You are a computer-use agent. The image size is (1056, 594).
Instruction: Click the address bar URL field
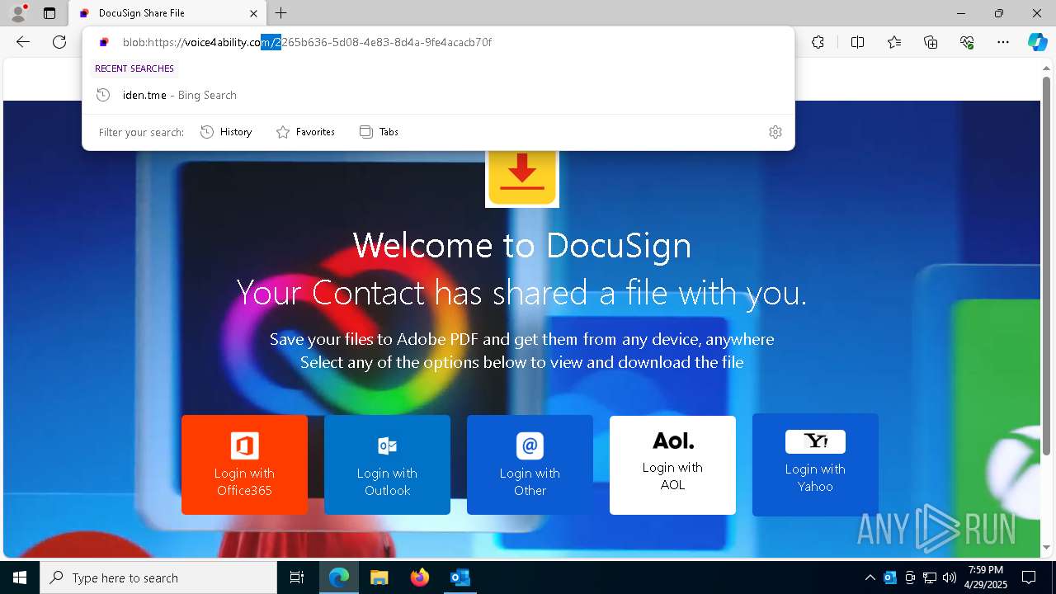point(438,42)
